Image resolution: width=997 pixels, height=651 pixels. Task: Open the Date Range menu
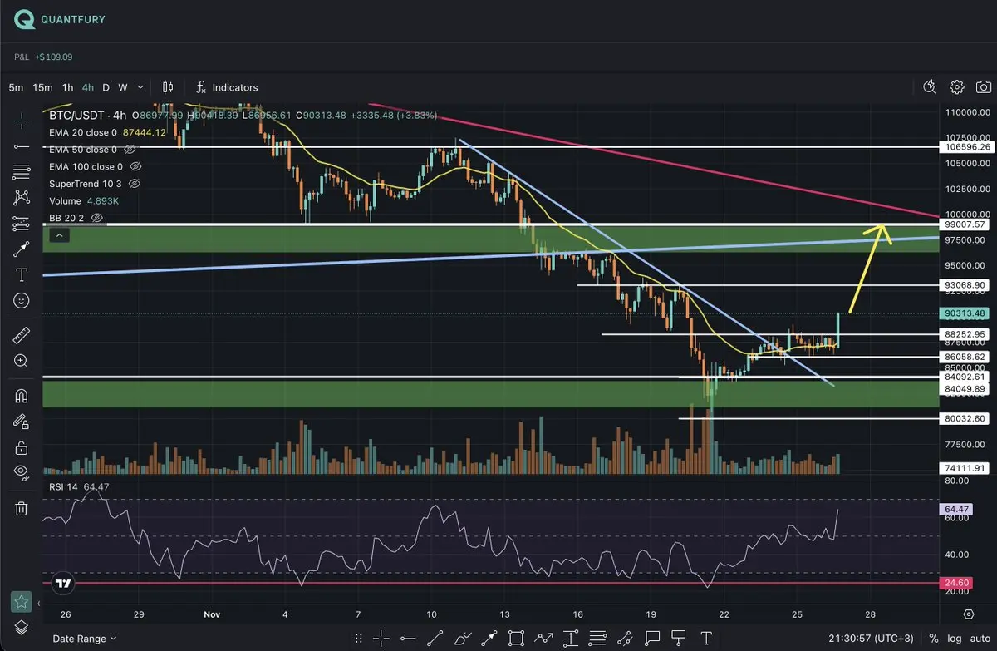(85, 639)
